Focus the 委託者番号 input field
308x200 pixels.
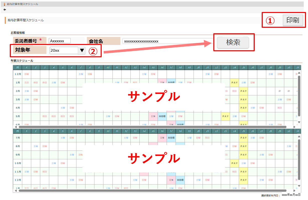60,41
